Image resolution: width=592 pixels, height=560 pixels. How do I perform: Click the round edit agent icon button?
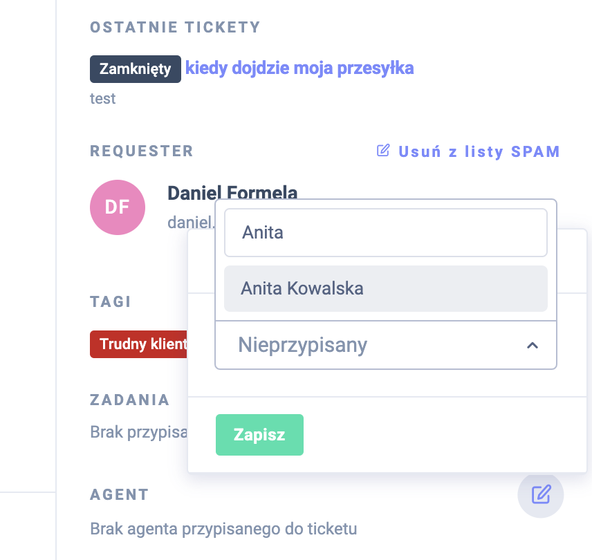tap(541, 494)
